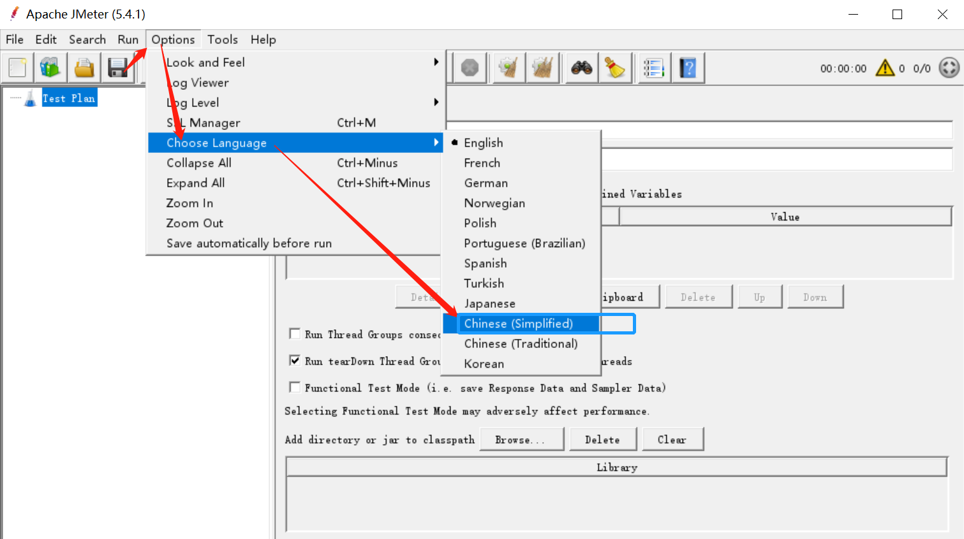Image resolution: width=964 pixels, height=539 pixels.
Task: Choose Expand All menu entry
Action: point(295,183)
